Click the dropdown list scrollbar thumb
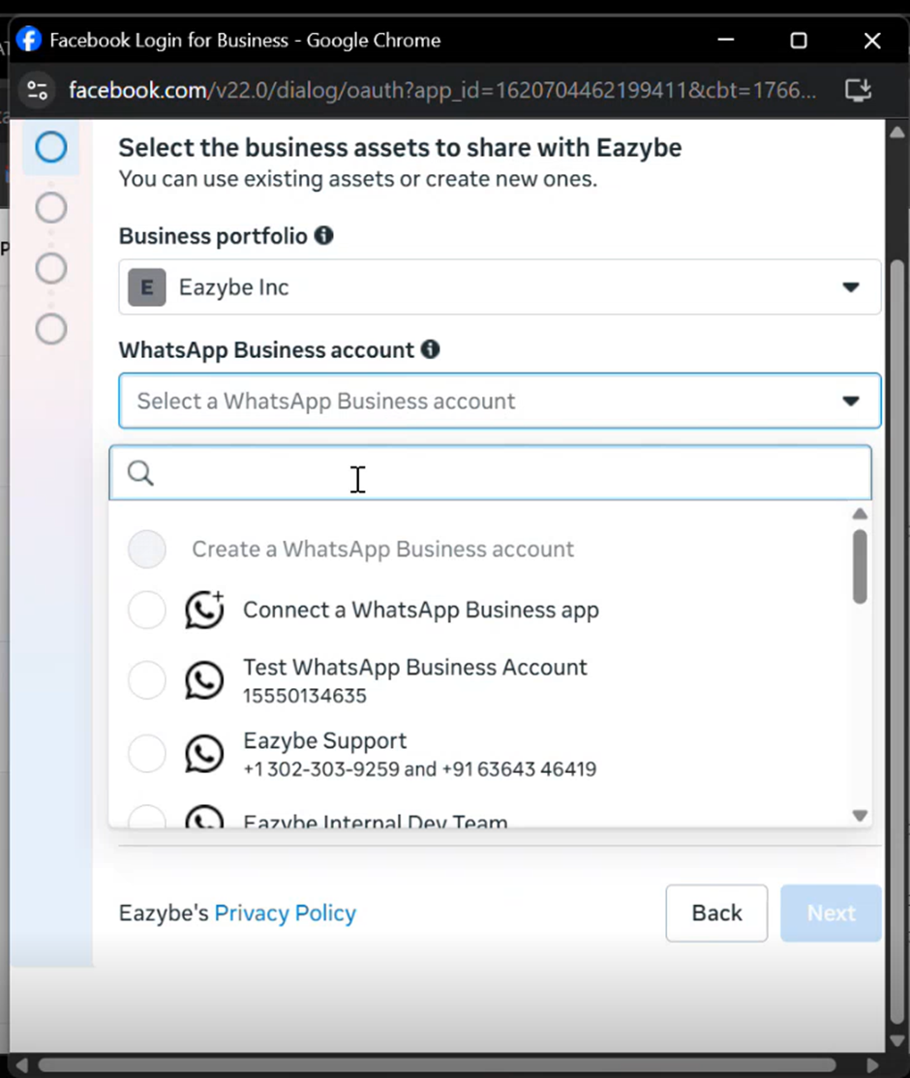This screenshot has width=910, height=1078. tap(860, 566)
